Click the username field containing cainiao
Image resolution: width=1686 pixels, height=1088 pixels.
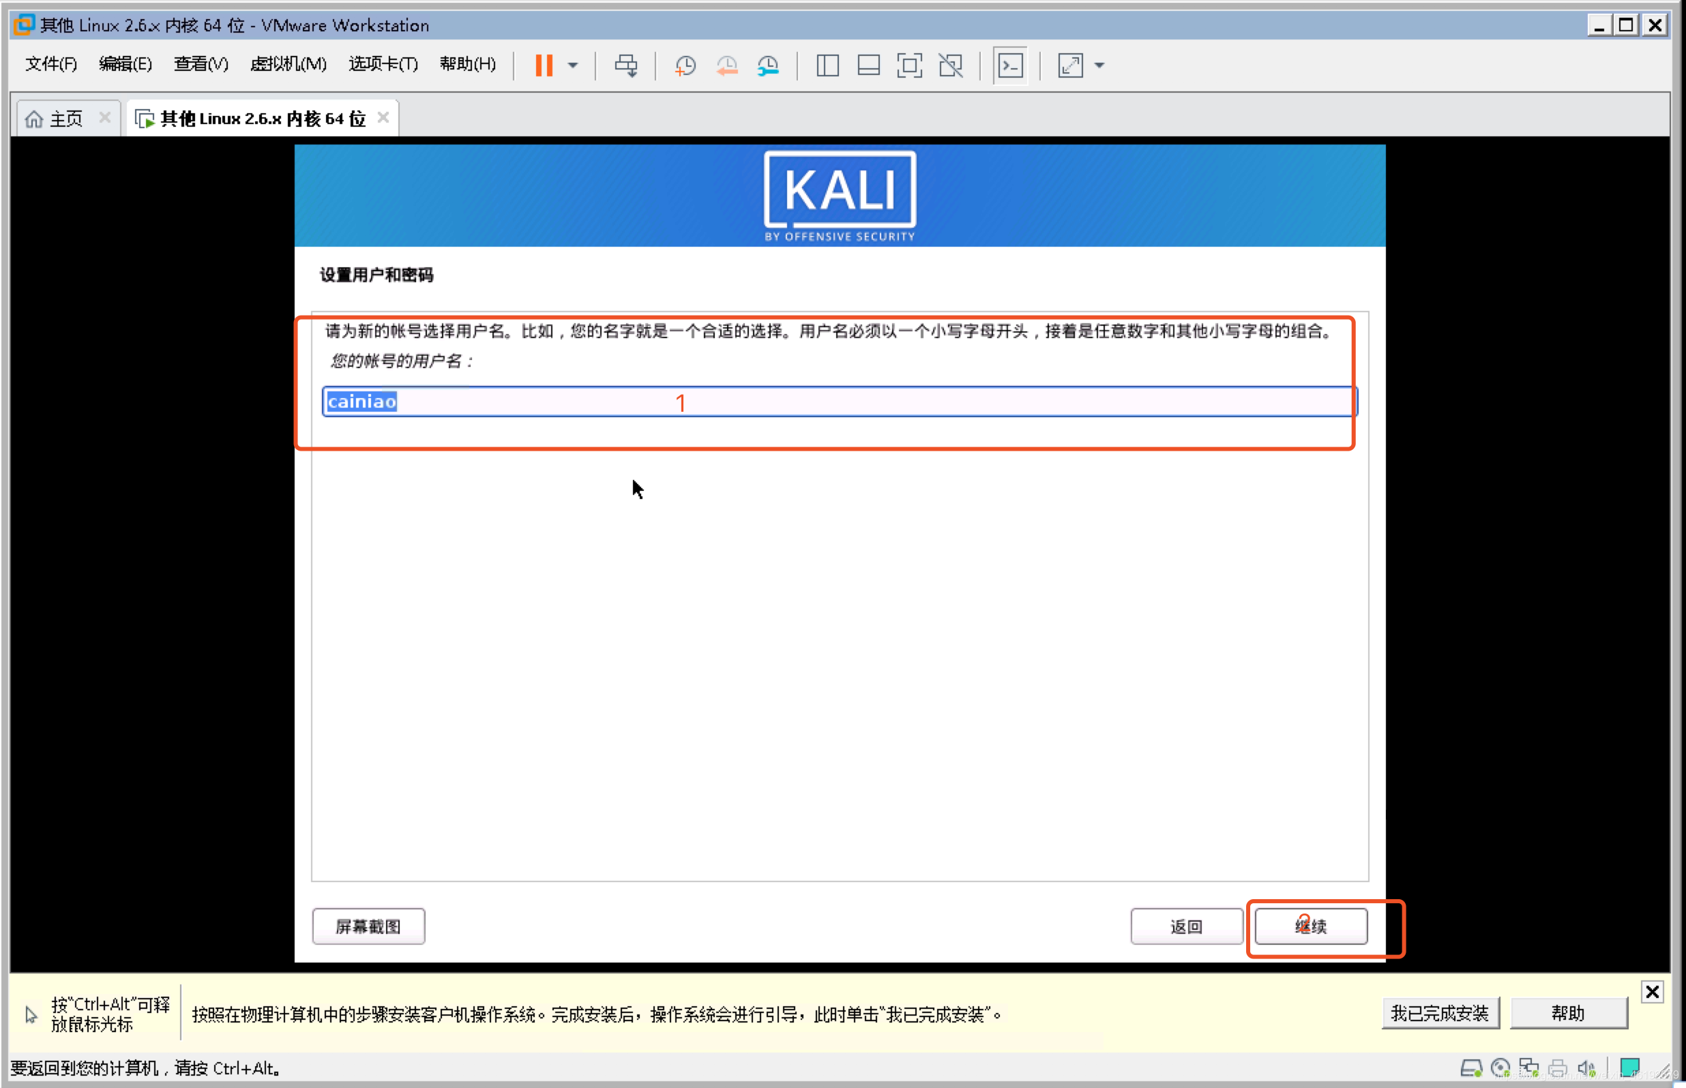coord(840,402)
